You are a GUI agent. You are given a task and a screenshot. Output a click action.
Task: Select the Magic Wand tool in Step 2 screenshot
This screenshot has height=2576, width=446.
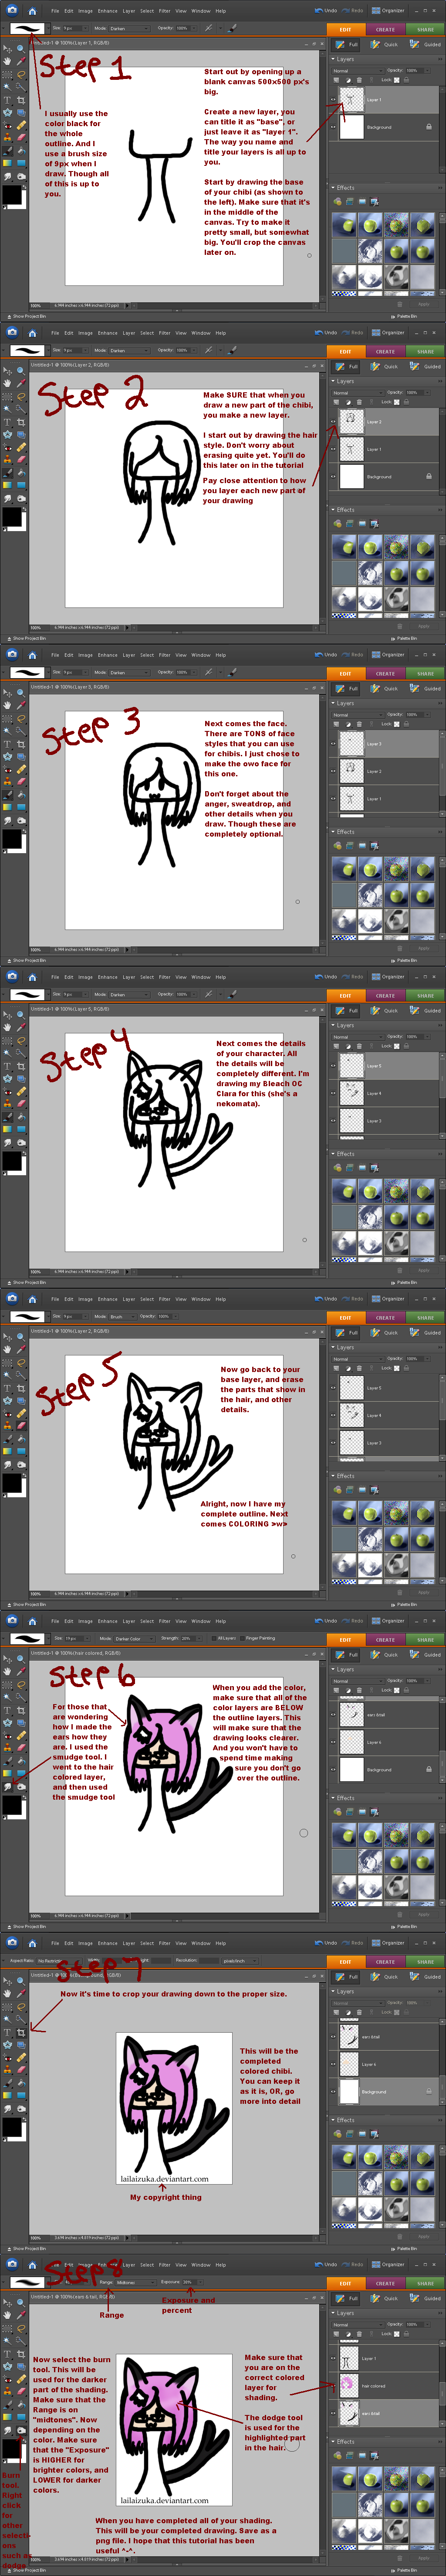click(7, 409)
